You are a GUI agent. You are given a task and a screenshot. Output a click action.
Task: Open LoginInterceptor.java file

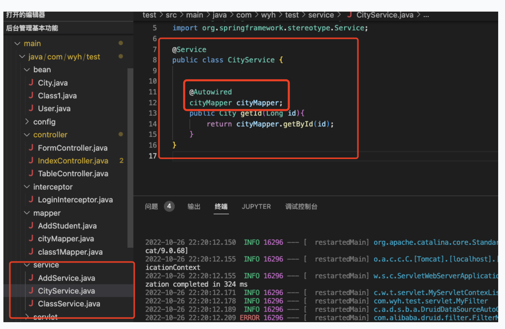[75, 200]
